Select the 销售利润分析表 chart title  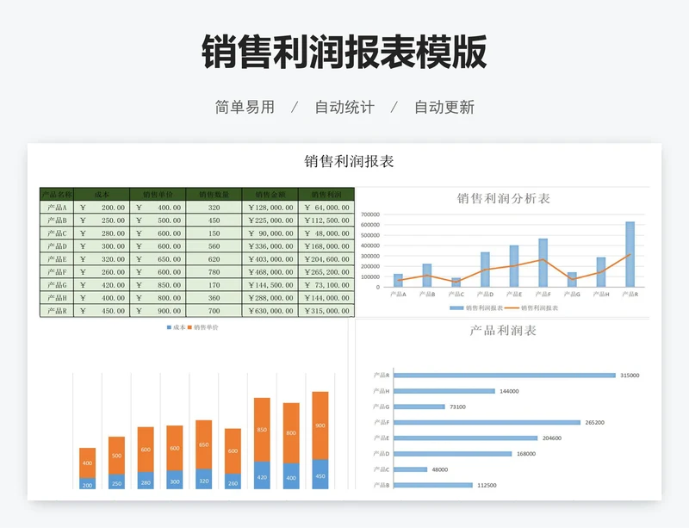504,198
